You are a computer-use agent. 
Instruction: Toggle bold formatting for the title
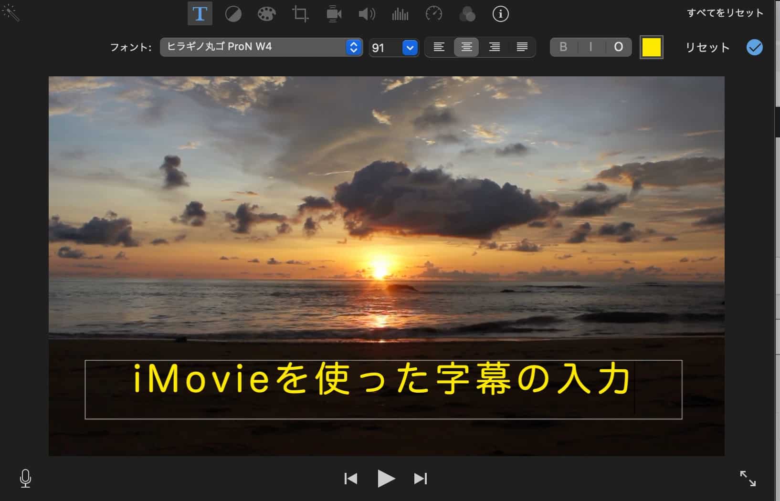[564, 47]
